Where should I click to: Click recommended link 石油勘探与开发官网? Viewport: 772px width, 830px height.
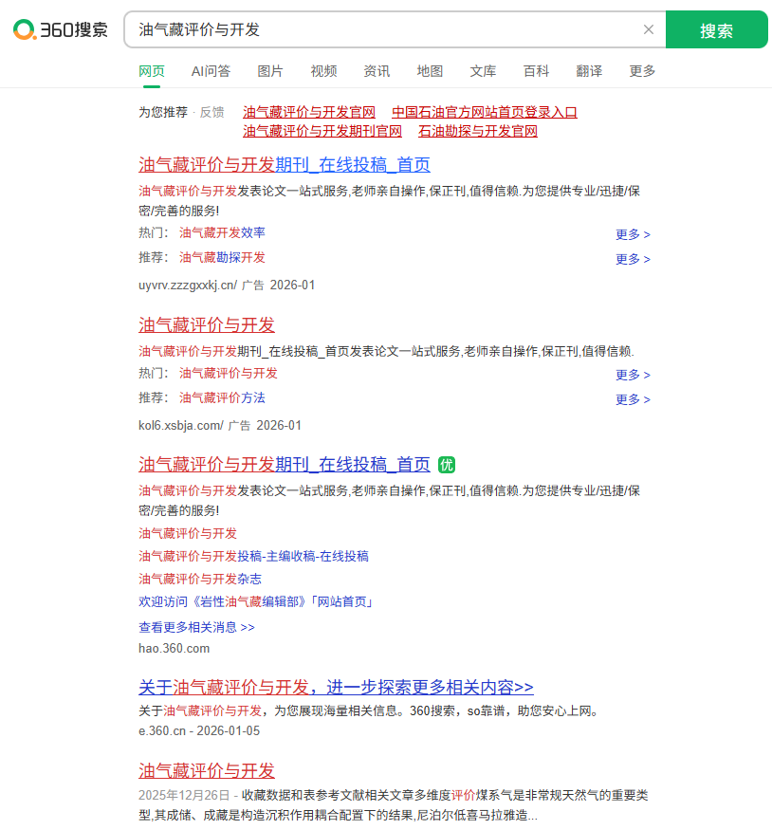click(x=477, y=132)
